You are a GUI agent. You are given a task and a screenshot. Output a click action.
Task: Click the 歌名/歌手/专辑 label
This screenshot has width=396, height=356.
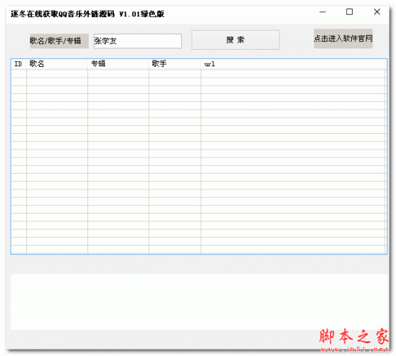[59, 41]
